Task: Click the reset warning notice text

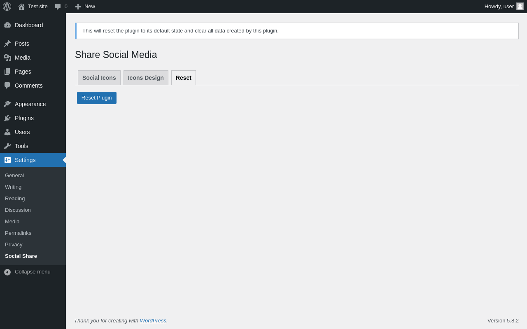Action: [x=180, y=31]
